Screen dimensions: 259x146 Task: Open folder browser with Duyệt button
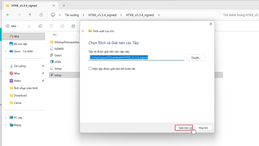point(196,58)
